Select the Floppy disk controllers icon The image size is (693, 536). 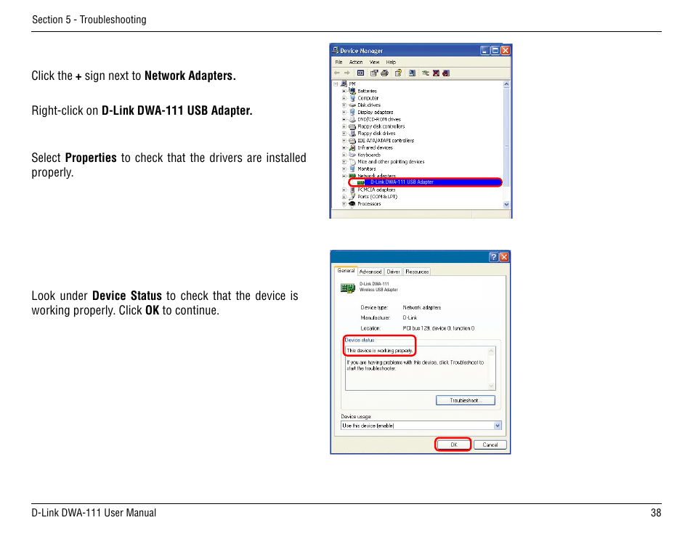(x=352, y=126)
